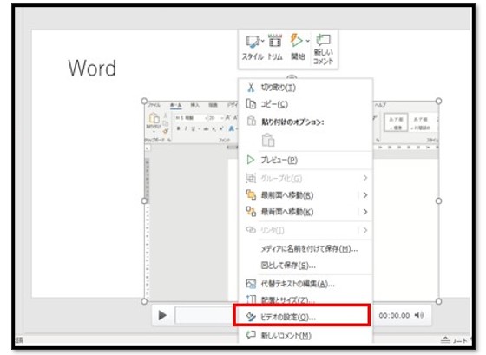The height and width of the screenshot is (355, 486).
Task: Choose Copy (コピー) from context menu
Action: [305, 104]
